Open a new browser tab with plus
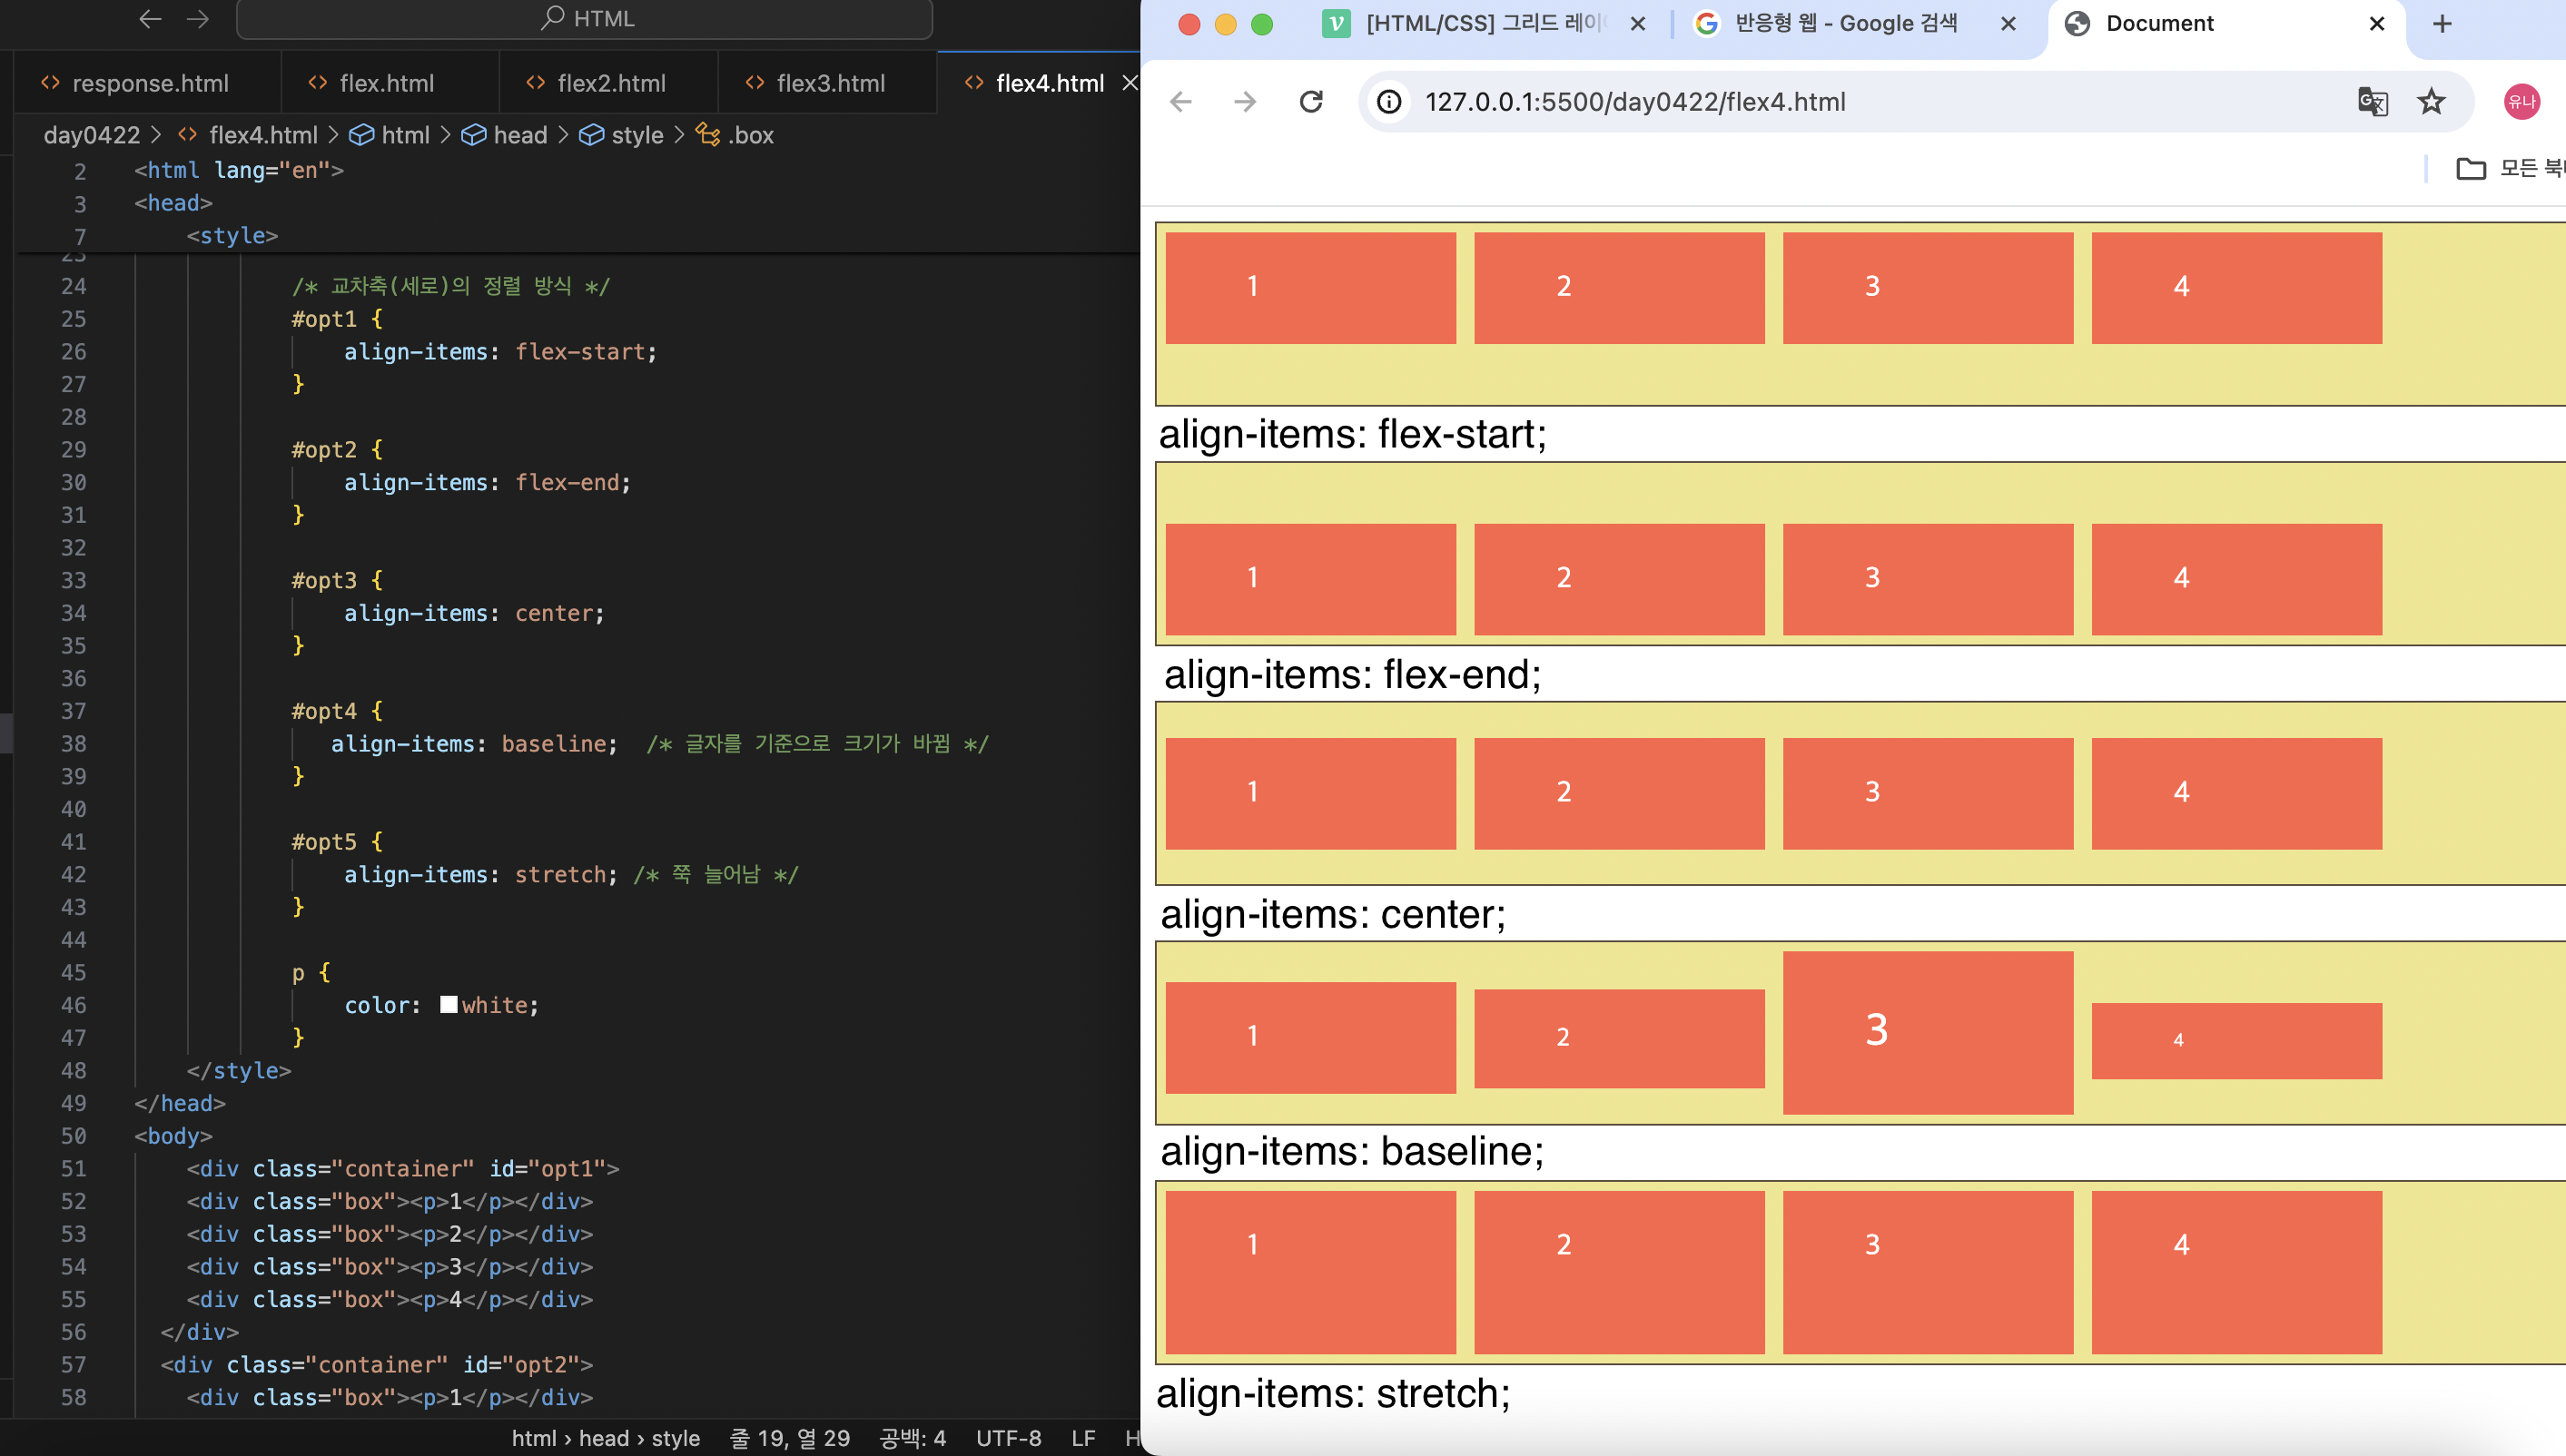The height and width of the screenshot is (1456, 2566). pos(2442,24)
